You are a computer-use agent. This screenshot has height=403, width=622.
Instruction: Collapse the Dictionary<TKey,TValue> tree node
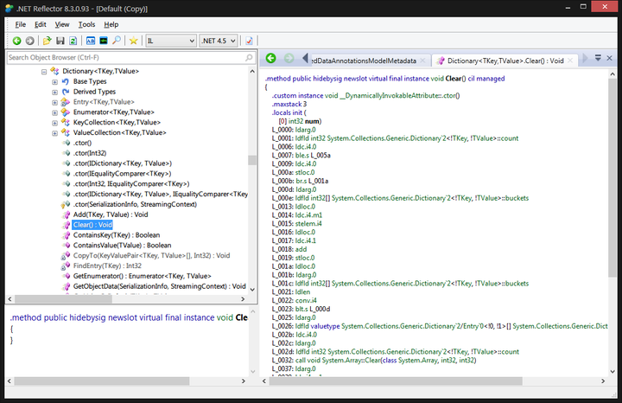44,71
